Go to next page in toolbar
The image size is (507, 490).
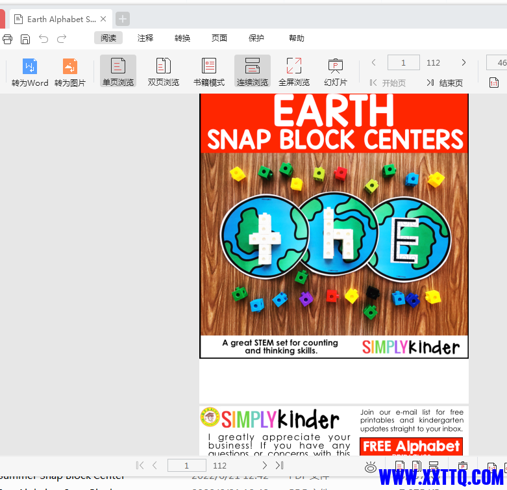click(464, 62)
